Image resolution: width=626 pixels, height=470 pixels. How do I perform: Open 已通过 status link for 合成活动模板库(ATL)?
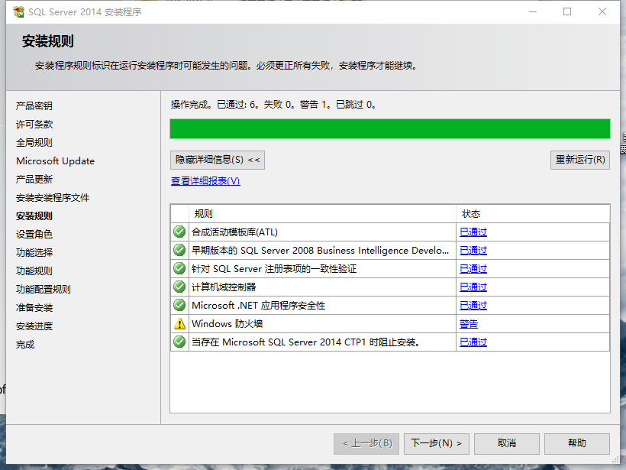point(473,232)
